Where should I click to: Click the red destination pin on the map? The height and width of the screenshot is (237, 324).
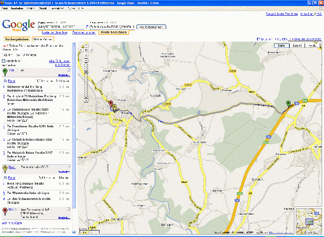pos(111,104)
